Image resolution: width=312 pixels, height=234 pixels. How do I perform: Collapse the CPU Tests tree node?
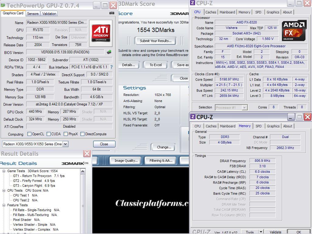point(4,190)
